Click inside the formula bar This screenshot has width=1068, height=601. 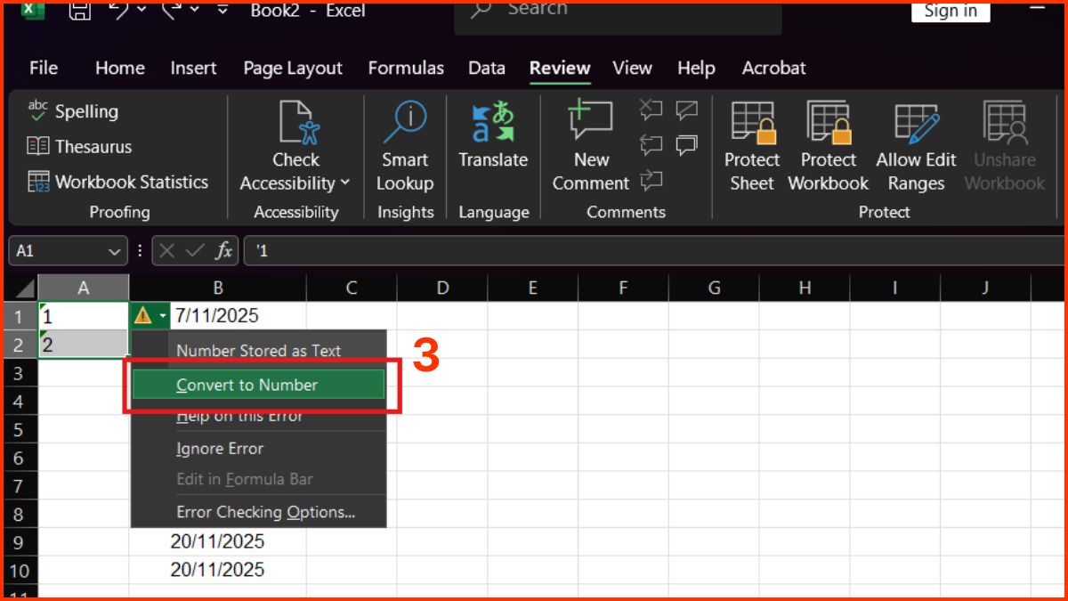click(x=445, y=250)
